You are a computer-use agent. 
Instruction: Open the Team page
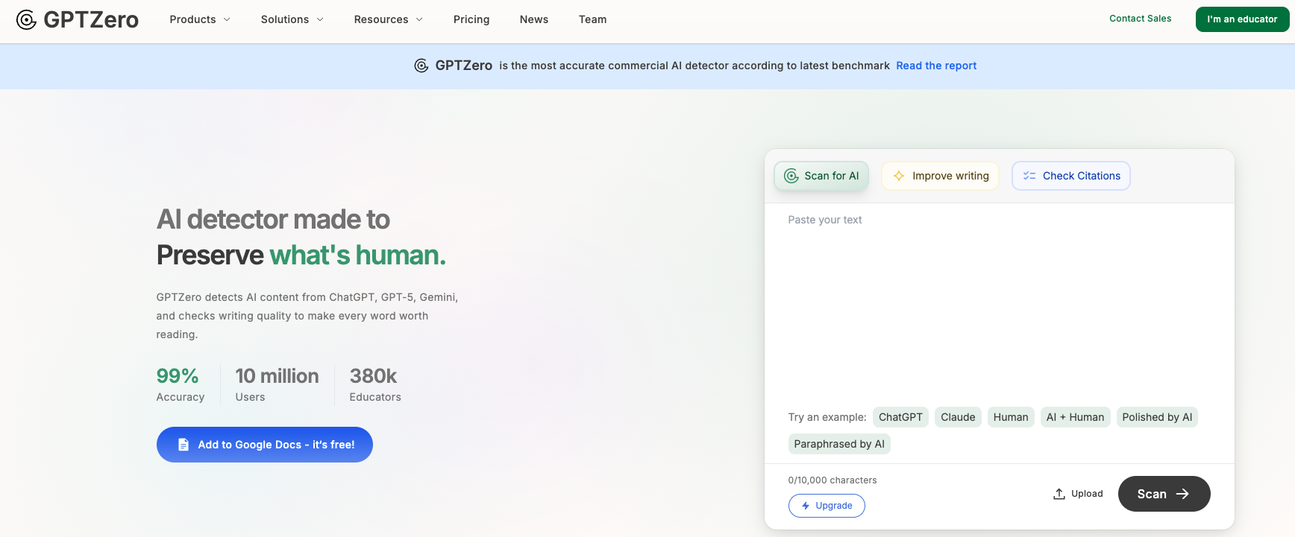[x=593, y=19]
